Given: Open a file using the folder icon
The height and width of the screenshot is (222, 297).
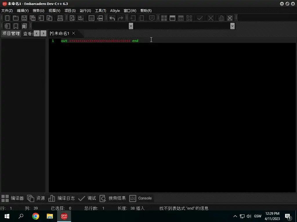Looking at the screenshot, I should (16, 18).
